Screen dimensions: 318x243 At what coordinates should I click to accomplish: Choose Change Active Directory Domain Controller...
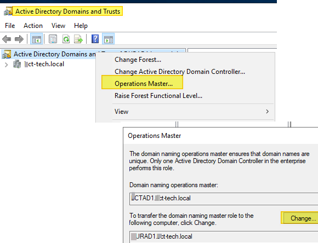coord(180,72)
